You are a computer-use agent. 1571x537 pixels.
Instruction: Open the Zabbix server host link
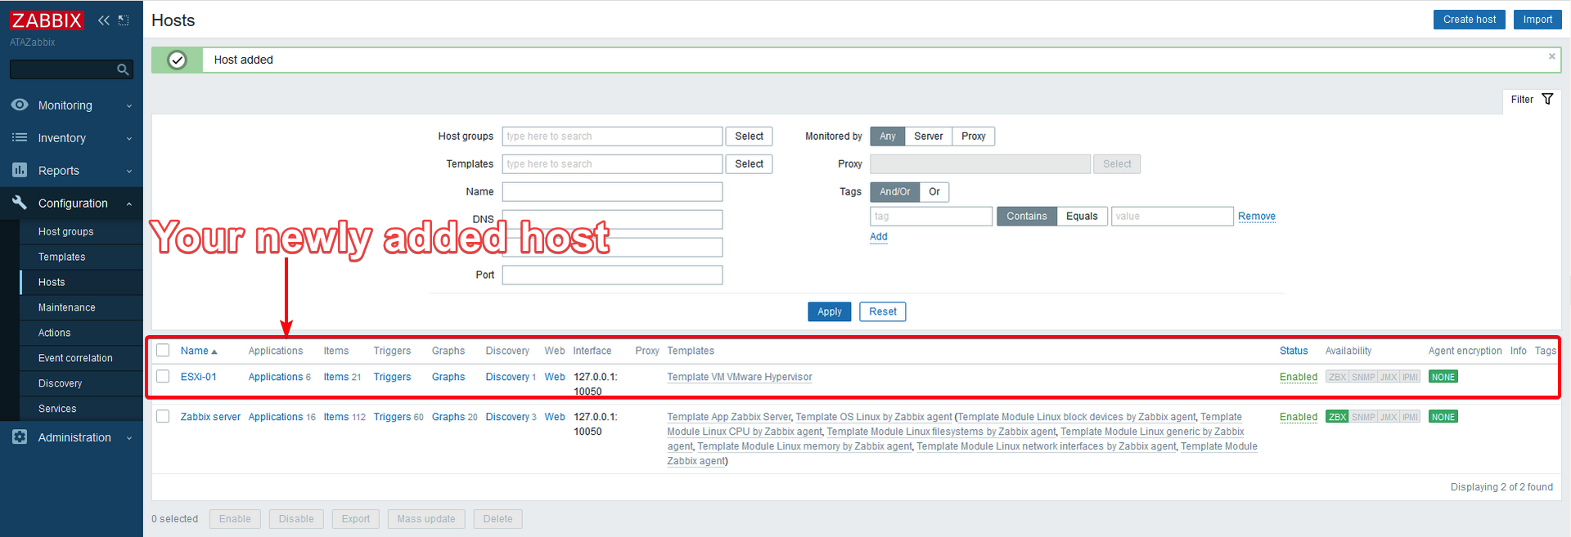(x=210, y=417)
